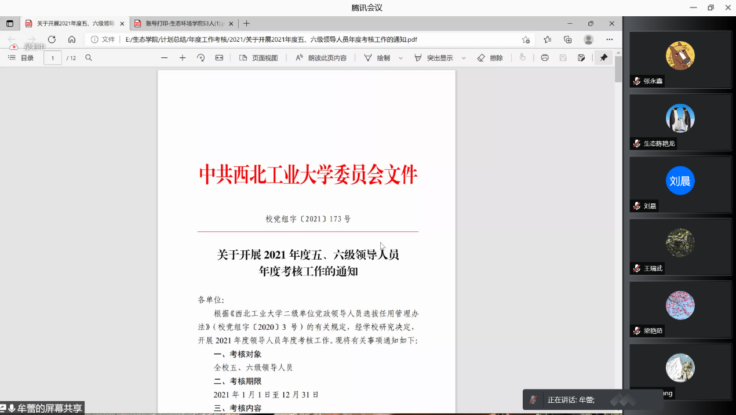Open browser favorites list

point(547,39)
